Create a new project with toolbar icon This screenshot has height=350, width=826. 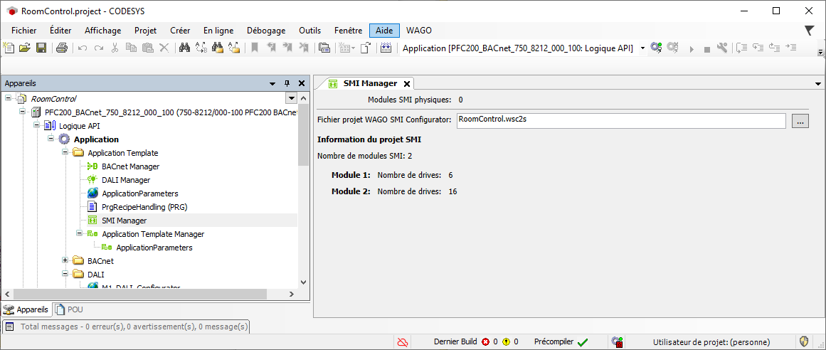9,48
